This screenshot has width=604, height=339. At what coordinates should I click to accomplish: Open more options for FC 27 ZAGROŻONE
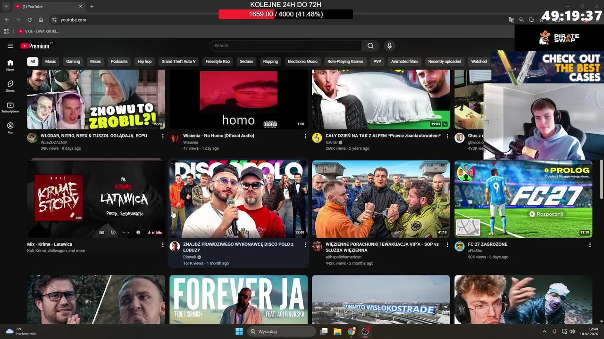[590, 245]
